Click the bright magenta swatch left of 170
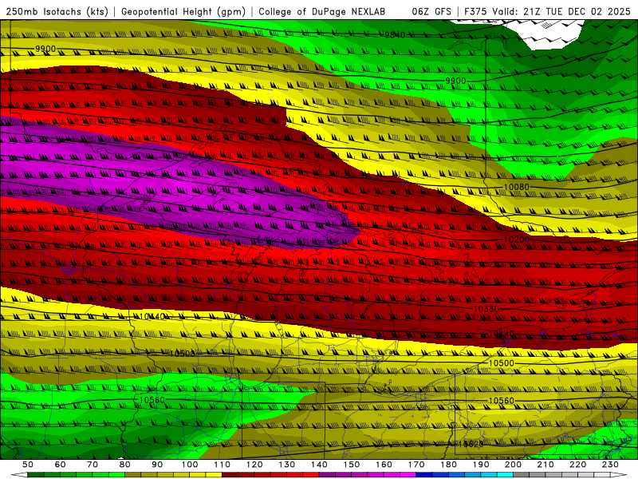The height and width of the screenshot is (479, 638). pyautogui.click(x=408, y=475)
